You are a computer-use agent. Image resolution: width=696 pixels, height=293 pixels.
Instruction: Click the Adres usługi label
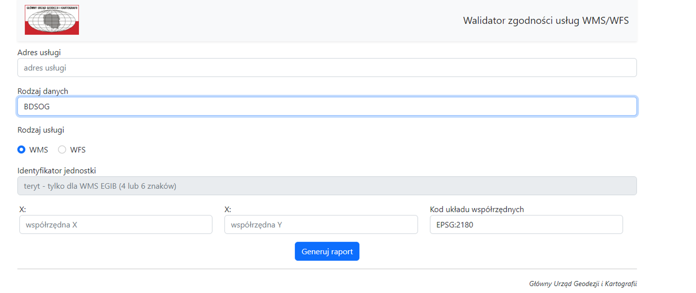click(x=39, y=52)
